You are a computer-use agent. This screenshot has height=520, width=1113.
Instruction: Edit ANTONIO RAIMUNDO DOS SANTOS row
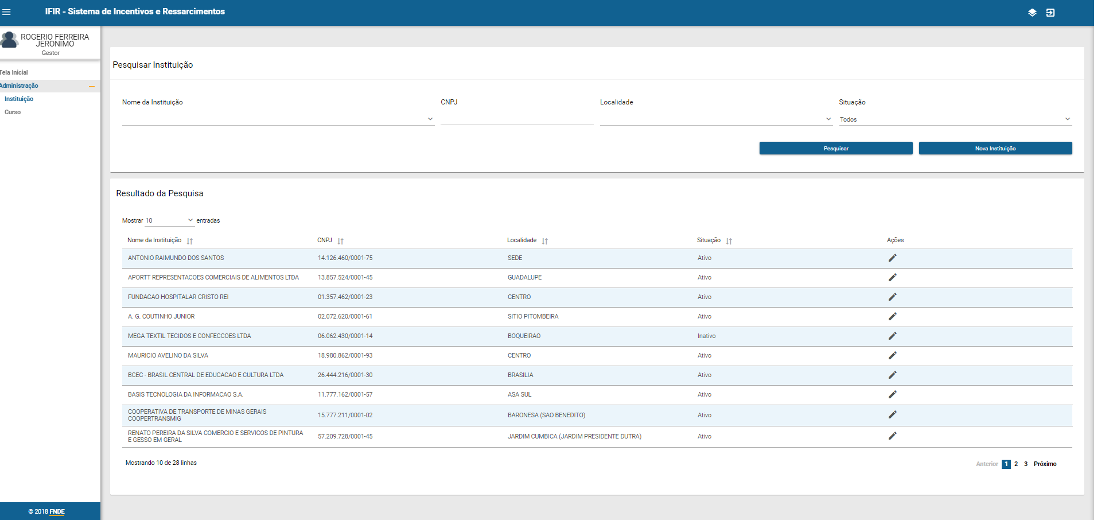tap(892, 258)
